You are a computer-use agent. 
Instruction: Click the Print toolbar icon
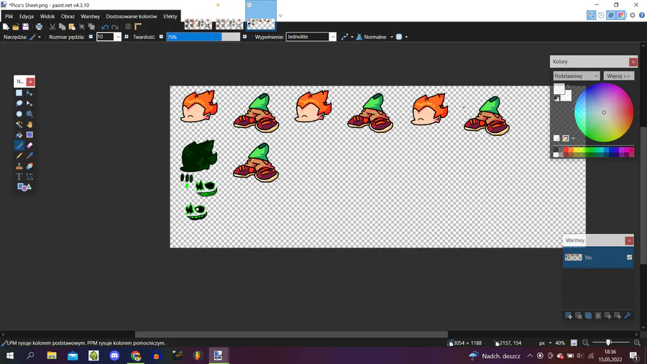[x=39, y=27]
